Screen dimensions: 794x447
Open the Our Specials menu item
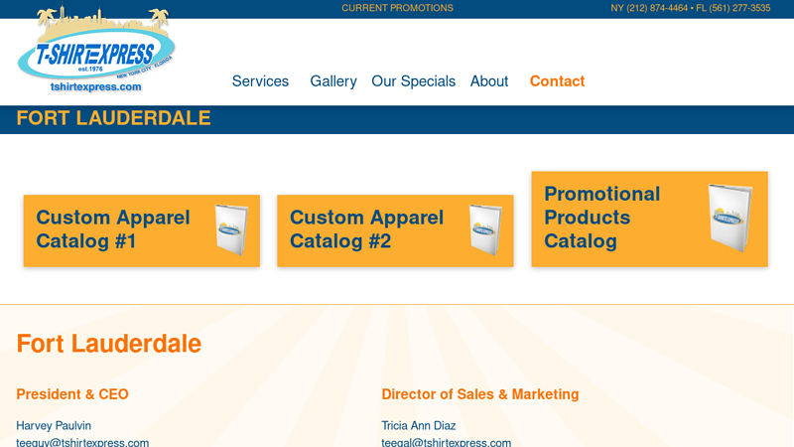[413, 81]
